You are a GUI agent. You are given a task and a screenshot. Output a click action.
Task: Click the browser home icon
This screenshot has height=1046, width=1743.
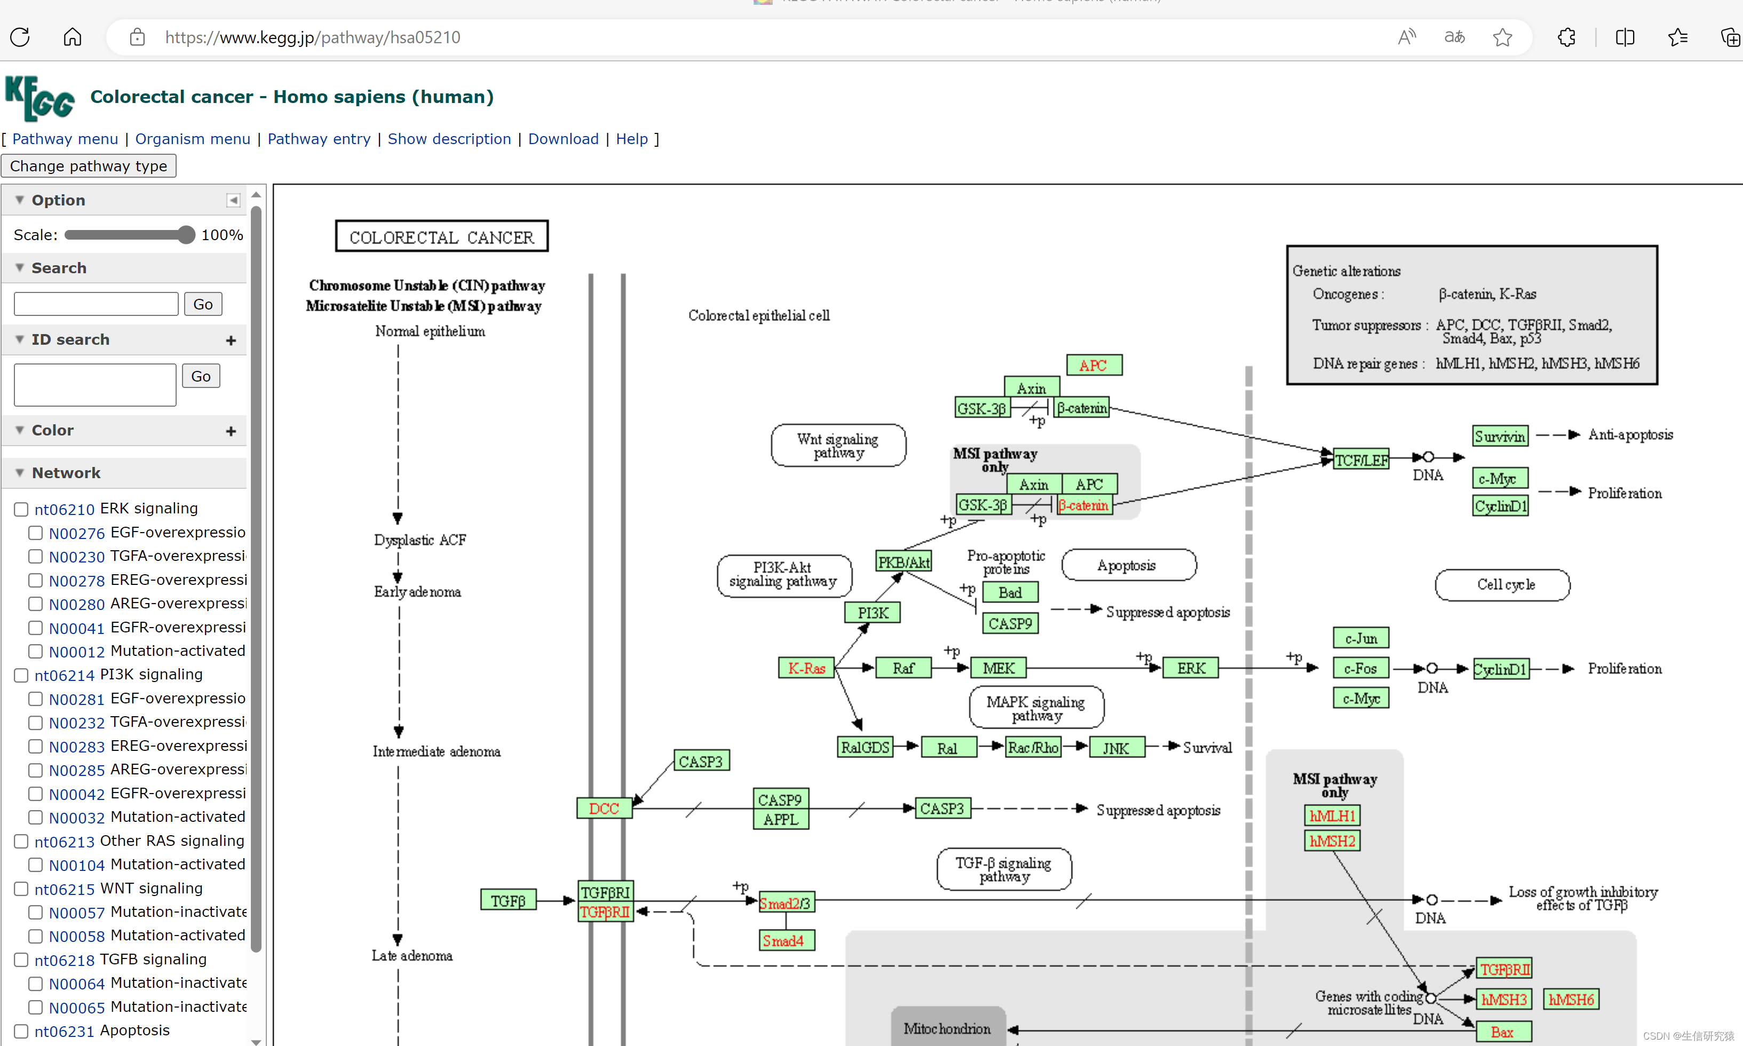(72, 37)
